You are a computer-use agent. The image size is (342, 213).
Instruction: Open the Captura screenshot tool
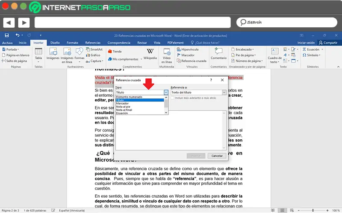click(x=94, y=61)
